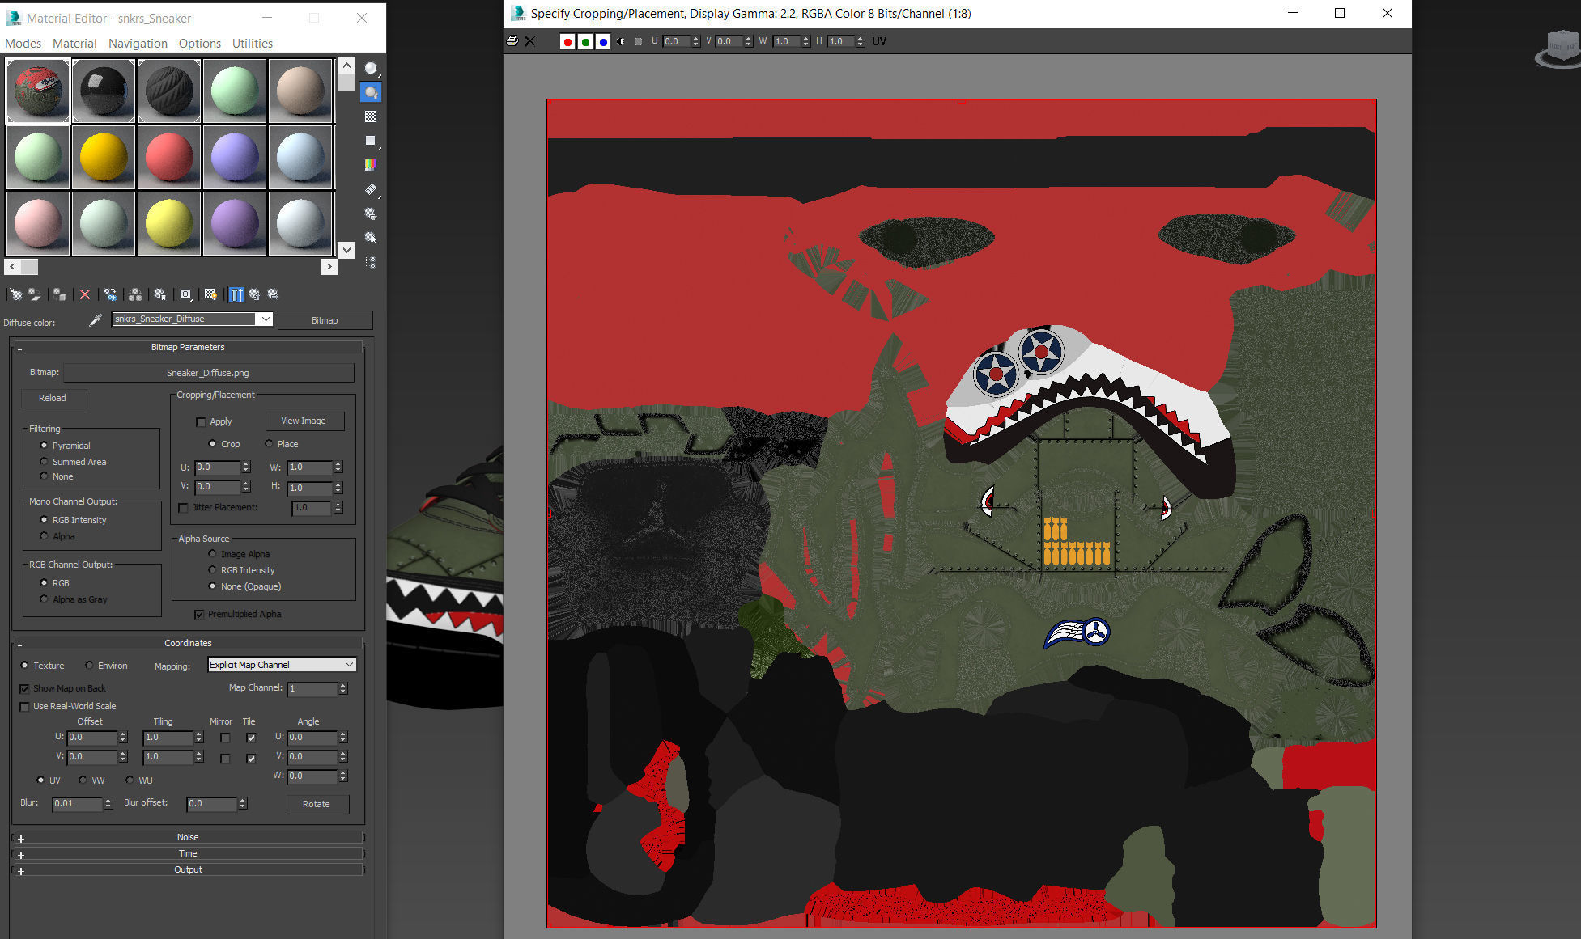Click the Reload button

click(x=53, y=398)
